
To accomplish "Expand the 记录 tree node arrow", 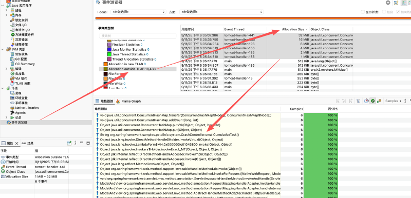I will click(7, 117).
